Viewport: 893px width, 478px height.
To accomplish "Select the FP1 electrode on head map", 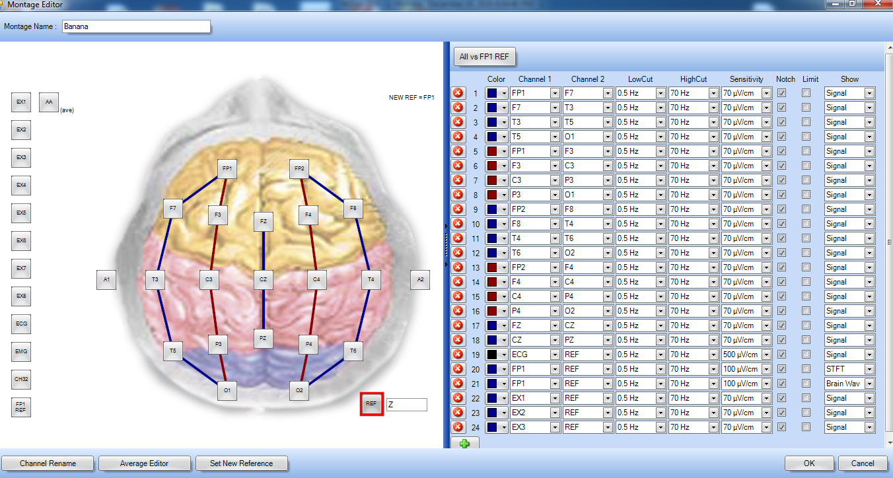I will (x=227, y=168).
